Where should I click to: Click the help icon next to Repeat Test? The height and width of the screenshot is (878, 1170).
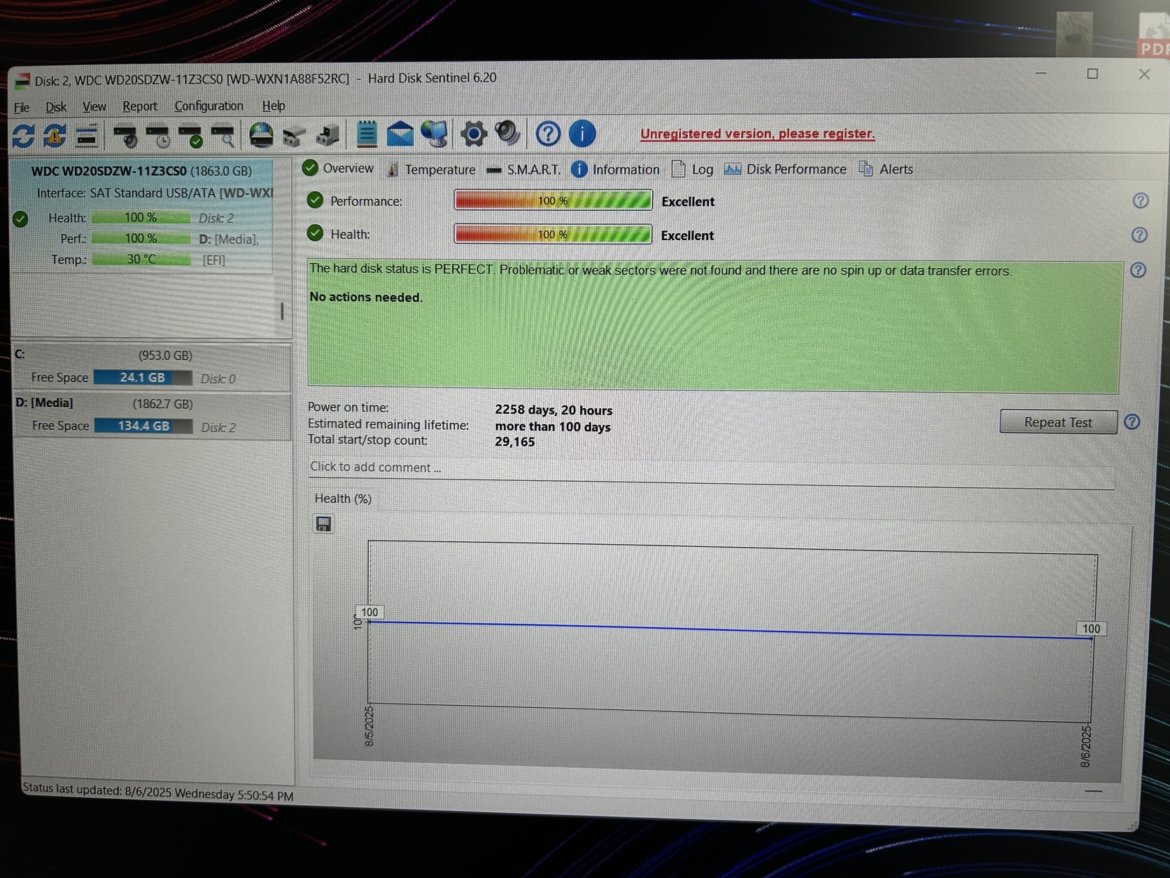coord(1132,422)
